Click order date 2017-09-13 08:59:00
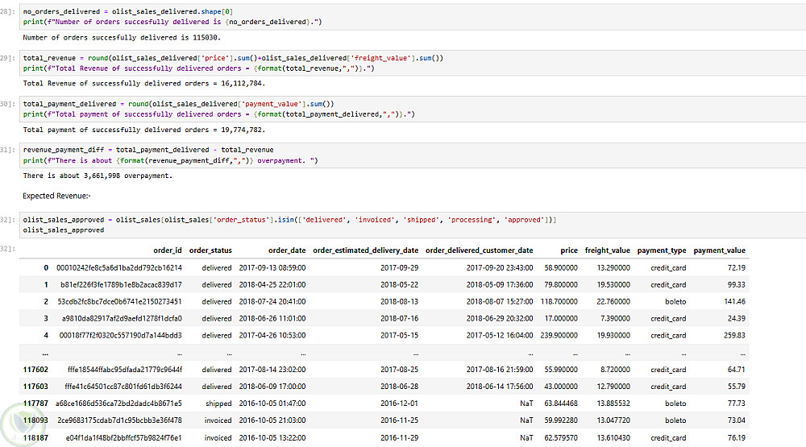806x447 pixels. (272, 267)
